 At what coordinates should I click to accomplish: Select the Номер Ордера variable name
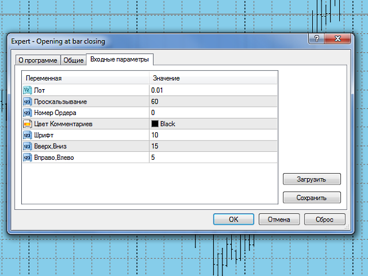point(55,113)
